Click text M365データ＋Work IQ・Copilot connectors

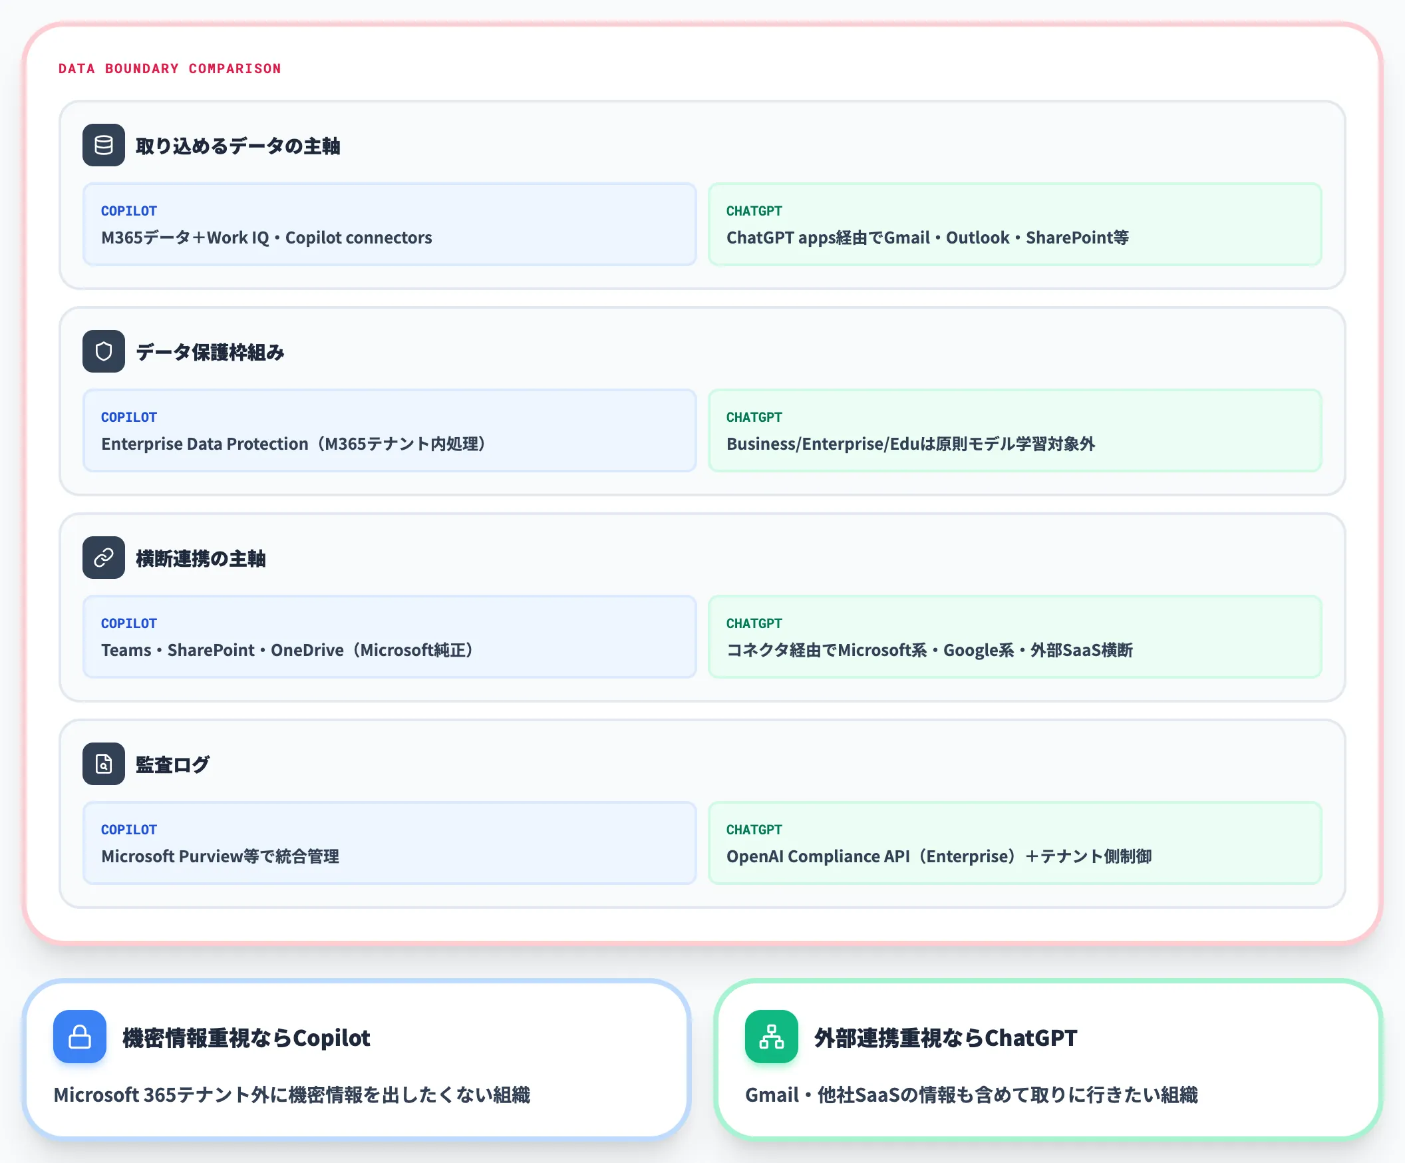point(266,238)
